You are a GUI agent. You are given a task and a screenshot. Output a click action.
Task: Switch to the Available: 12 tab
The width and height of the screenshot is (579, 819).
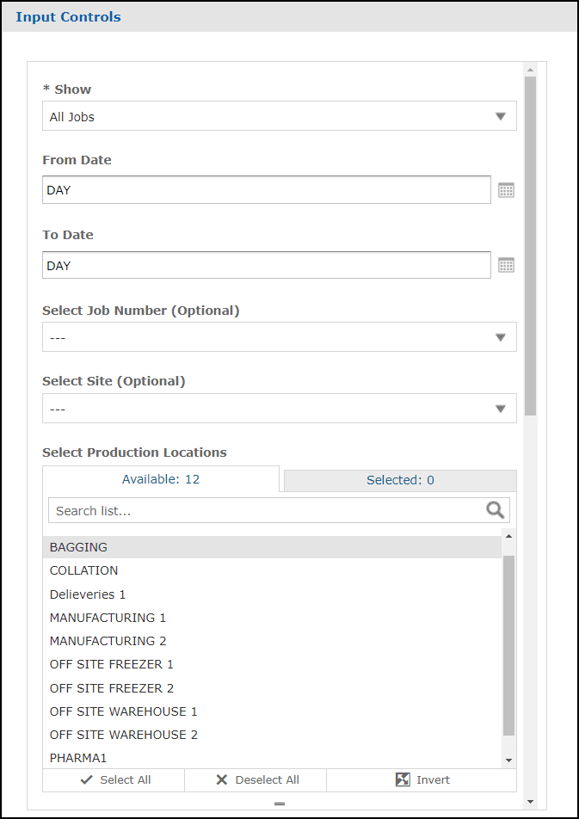click(x=161, y=479)
